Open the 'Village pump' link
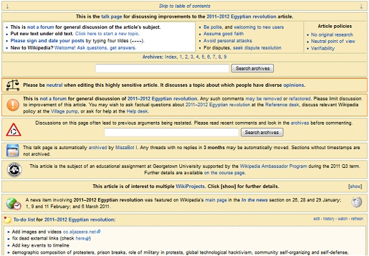This screenshot has width=369, height=256. (64, 111)
